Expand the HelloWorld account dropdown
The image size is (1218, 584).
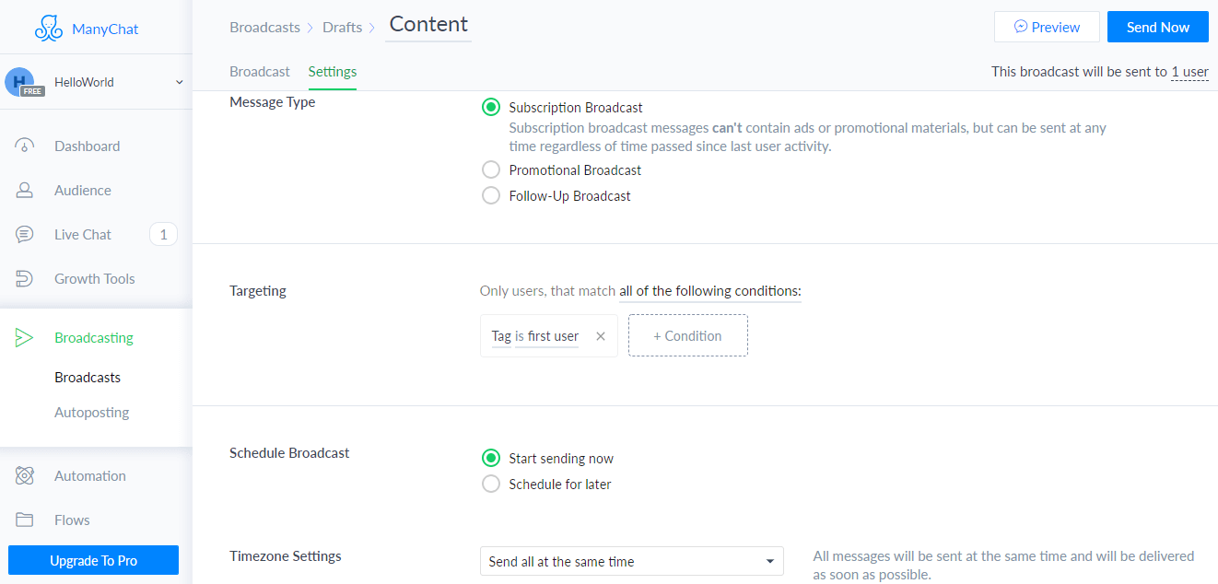tap(180, 82)
